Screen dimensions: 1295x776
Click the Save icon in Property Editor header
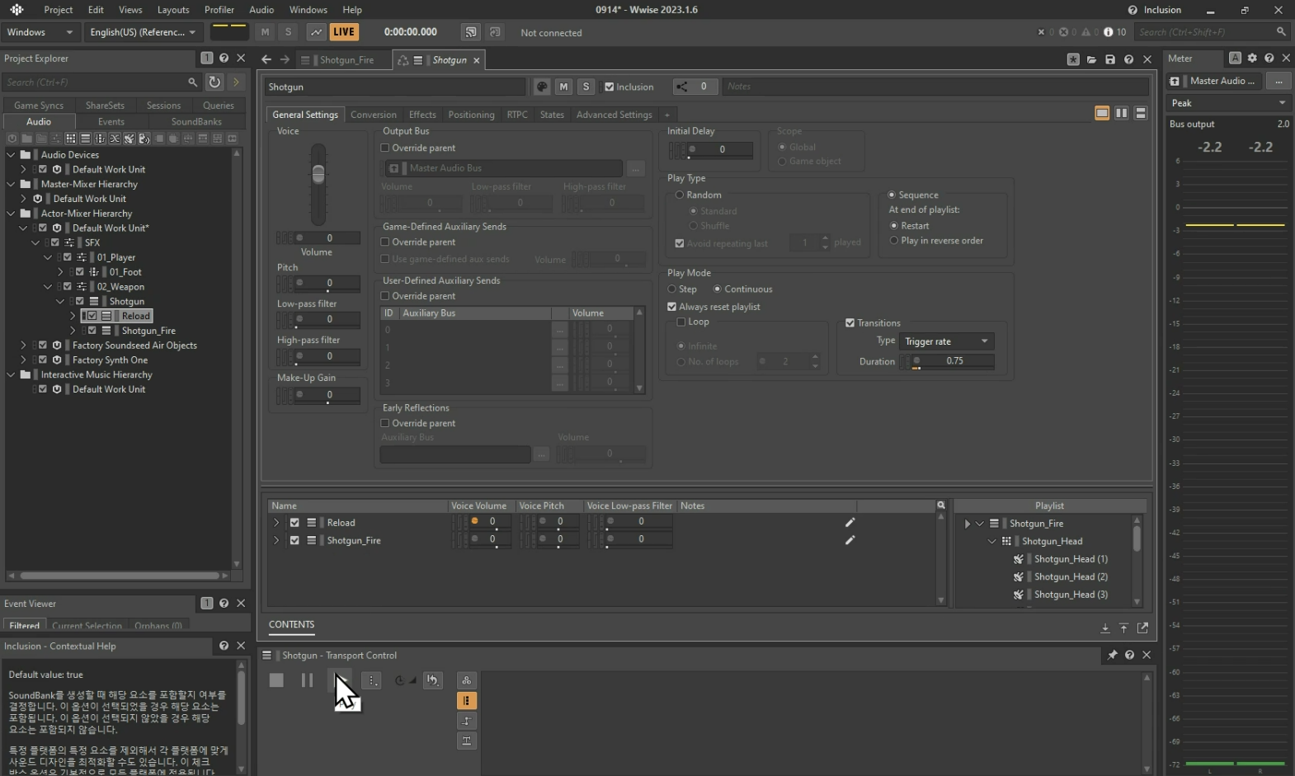(1110, 59)
